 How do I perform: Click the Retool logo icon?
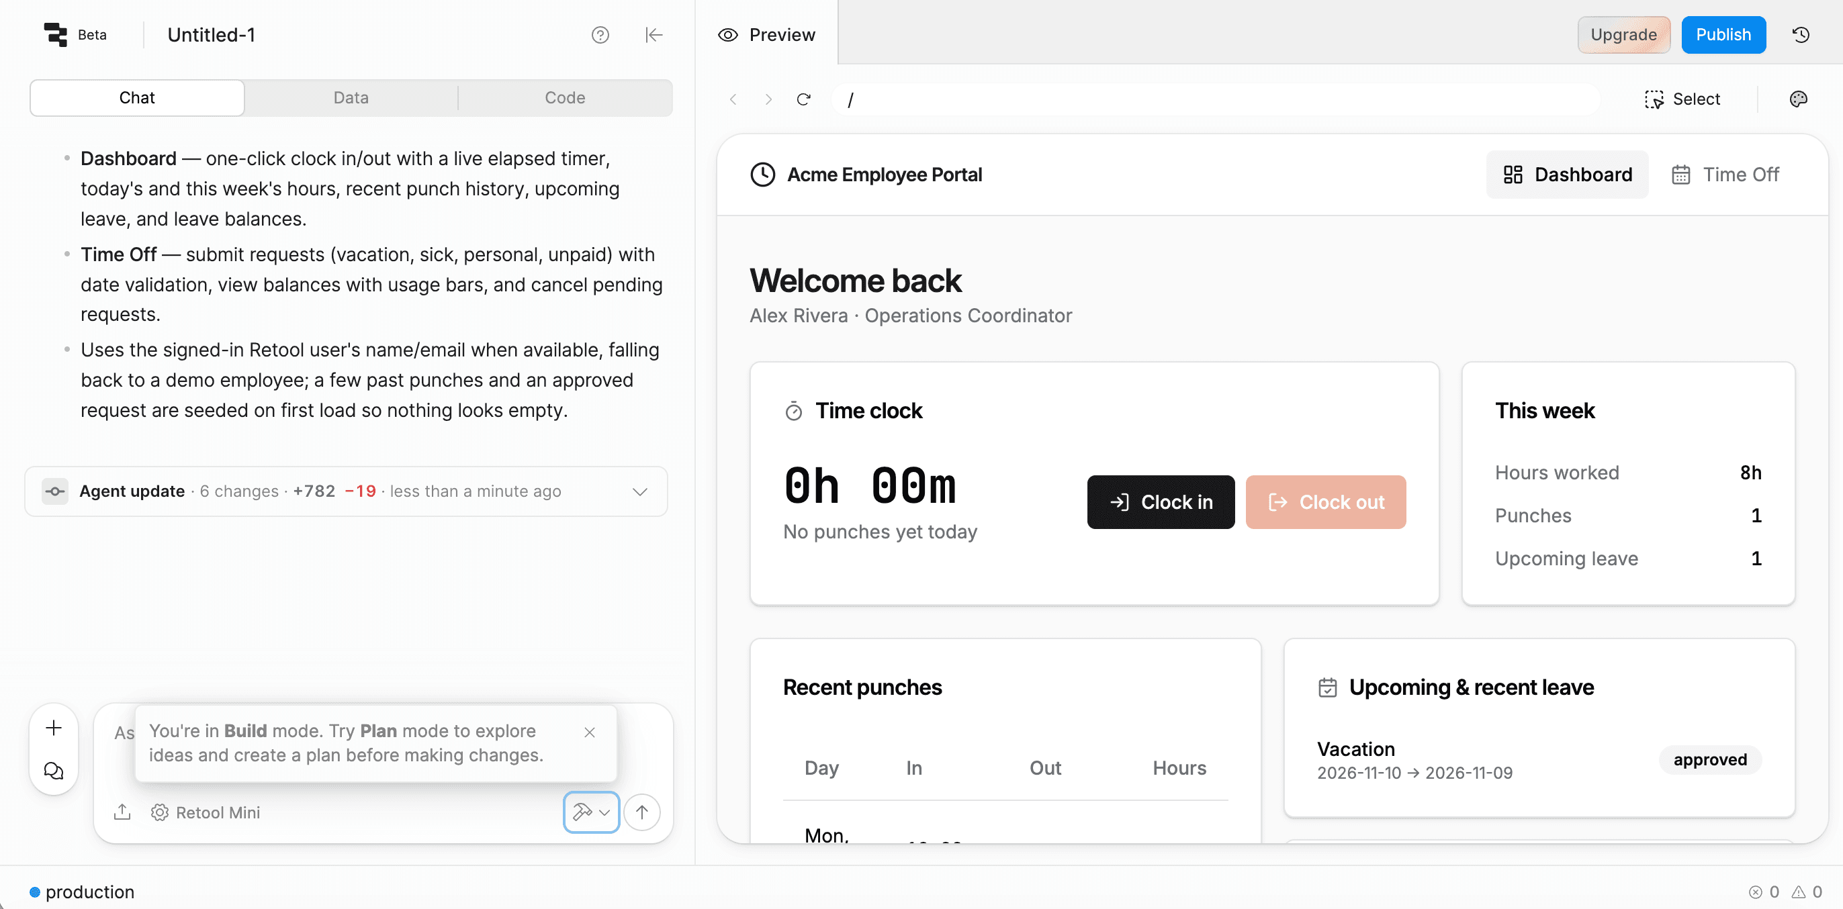pyautogui.click(x=55, y=34)
